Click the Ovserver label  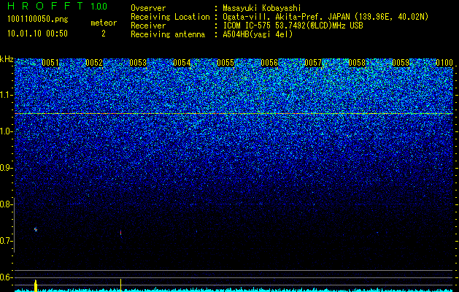tap(148, 8)
